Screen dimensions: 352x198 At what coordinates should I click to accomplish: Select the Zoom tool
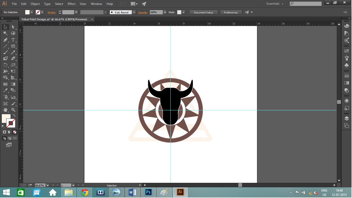click(x=13, y=110)
